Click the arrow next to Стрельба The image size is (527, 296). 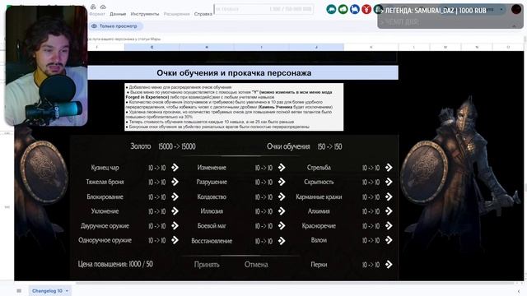(389, 167)
